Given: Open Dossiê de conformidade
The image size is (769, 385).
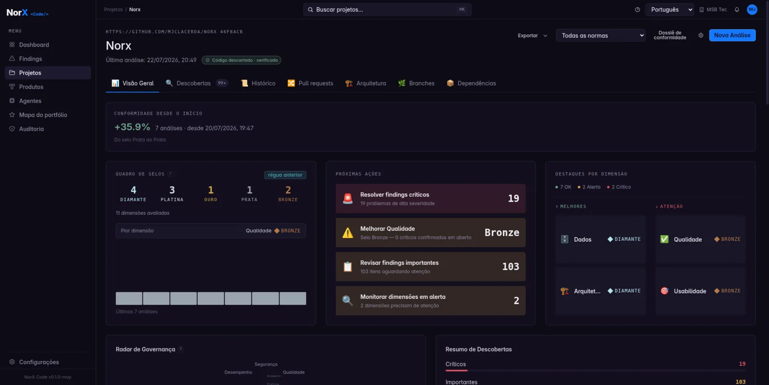Looking at the screenshot, I should (670, 35).
